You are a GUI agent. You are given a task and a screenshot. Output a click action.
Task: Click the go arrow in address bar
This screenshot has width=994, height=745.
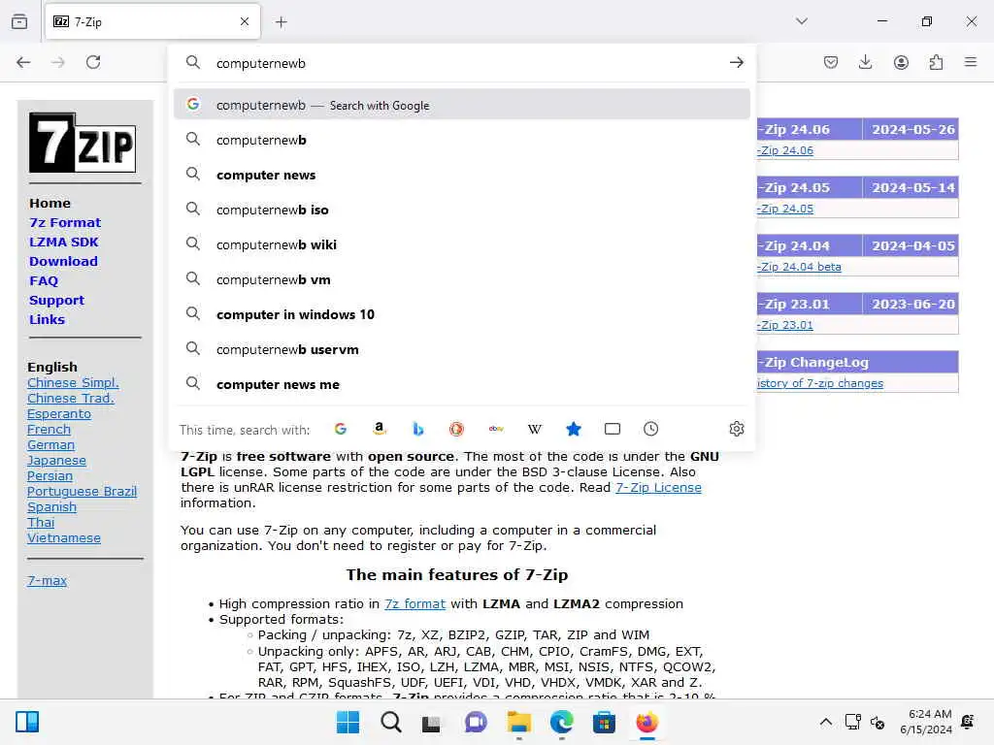[736, 62]
